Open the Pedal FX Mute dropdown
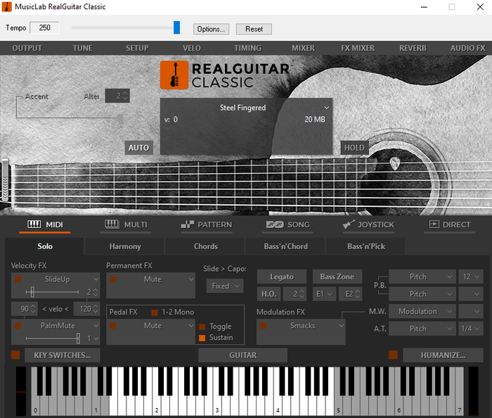This screenshot has height=418, width=492. (190, 326)
